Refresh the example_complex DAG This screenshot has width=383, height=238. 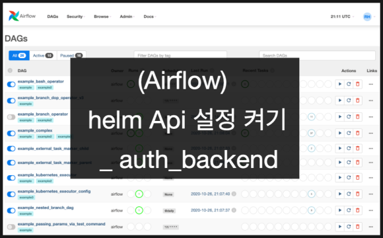point(349,133)
